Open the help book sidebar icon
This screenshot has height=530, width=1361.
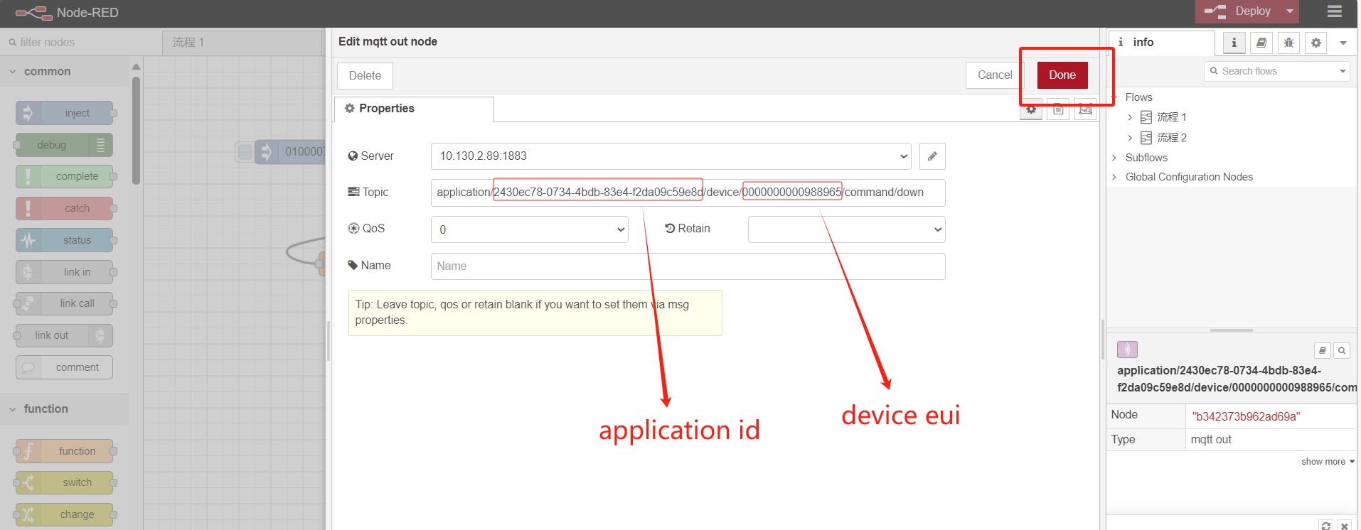point(1261,43)
